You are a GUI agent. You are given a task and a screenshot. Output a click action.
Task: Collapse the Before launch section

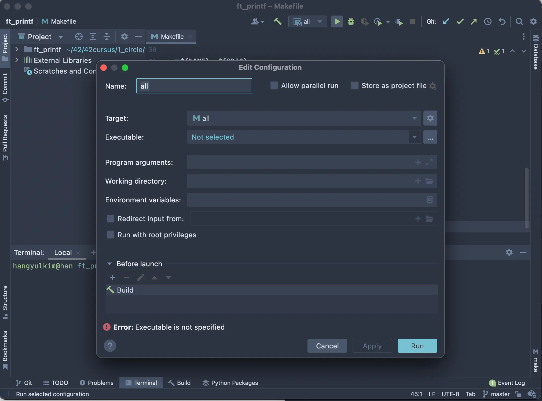coord(109,264)
